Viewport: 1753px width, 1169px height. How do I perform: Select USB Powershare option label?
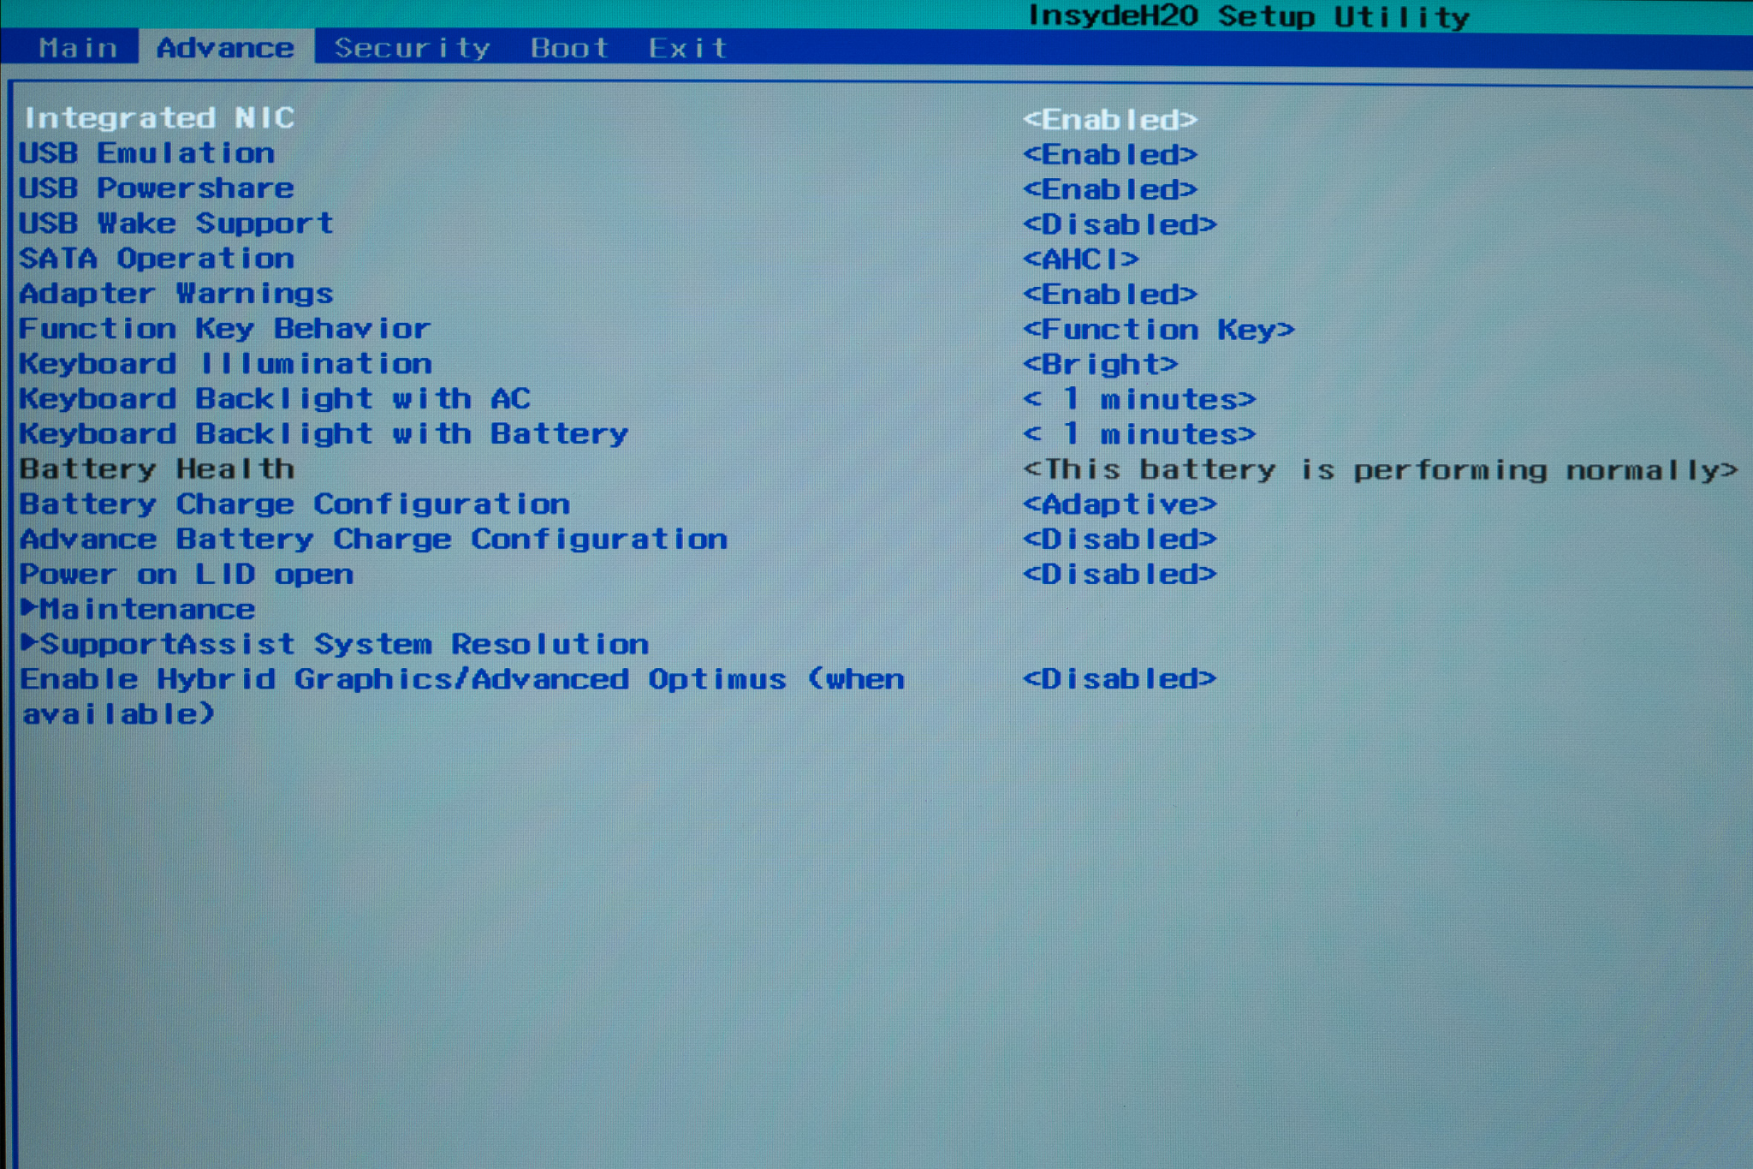(157, 188)
